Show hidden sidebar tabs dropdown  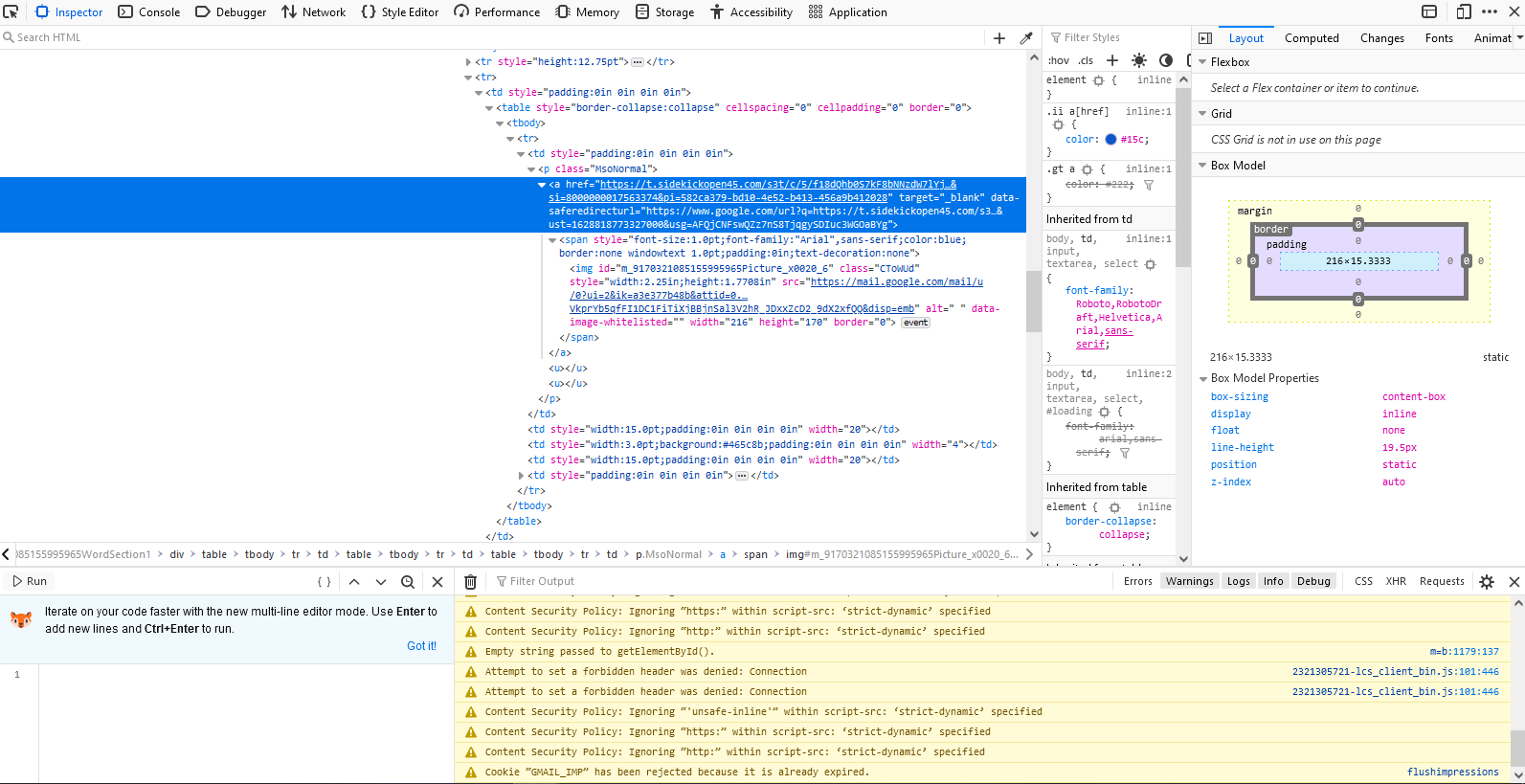coord(1519,38)
